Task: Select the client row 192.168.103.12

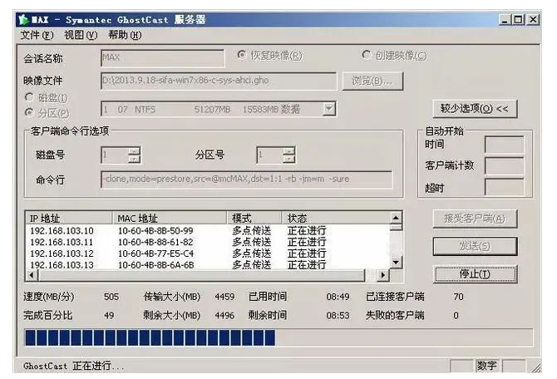Action: 62,253
